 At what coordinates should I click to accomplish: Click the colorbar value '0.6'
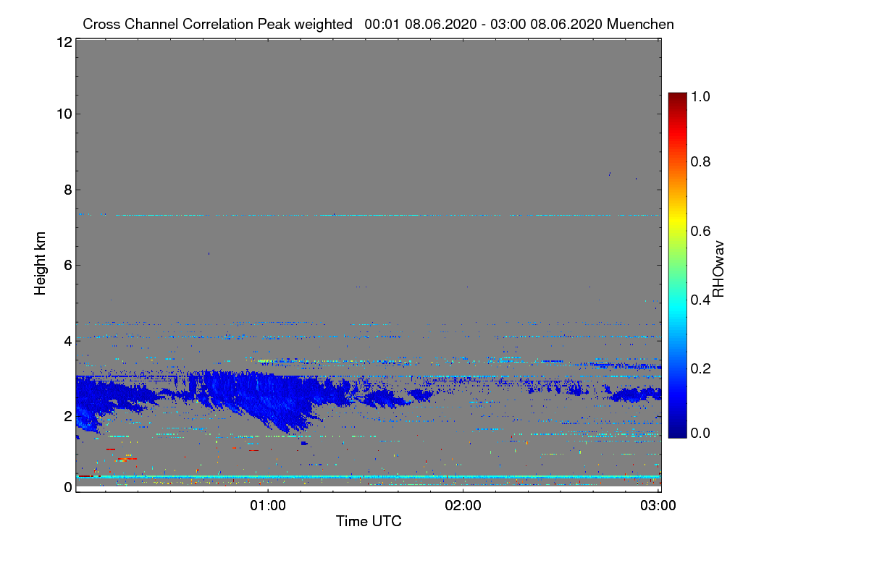[x=700, y=231]
